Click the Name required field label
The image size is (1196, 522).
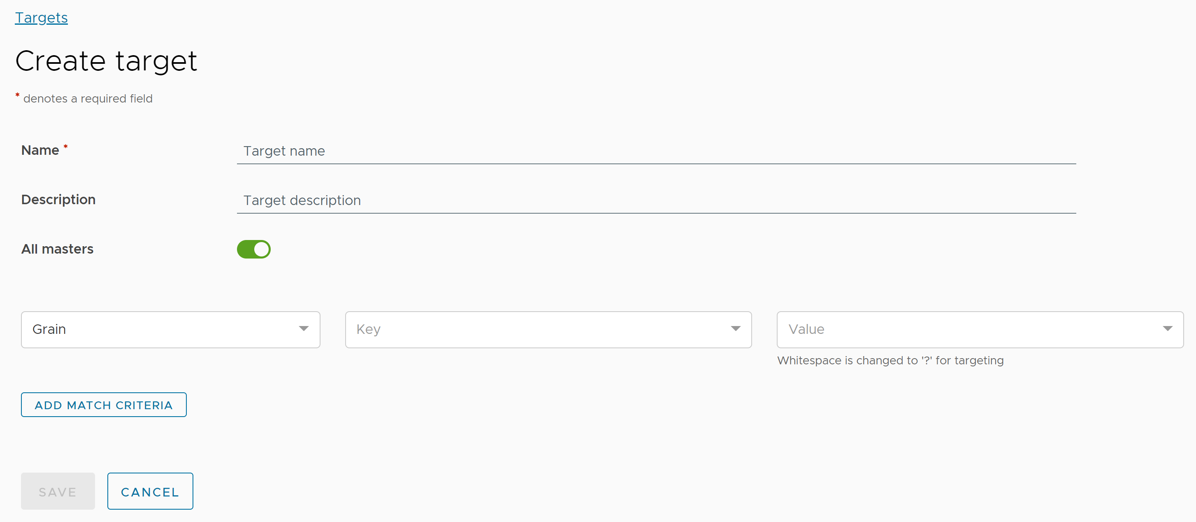tap(43, 150)
